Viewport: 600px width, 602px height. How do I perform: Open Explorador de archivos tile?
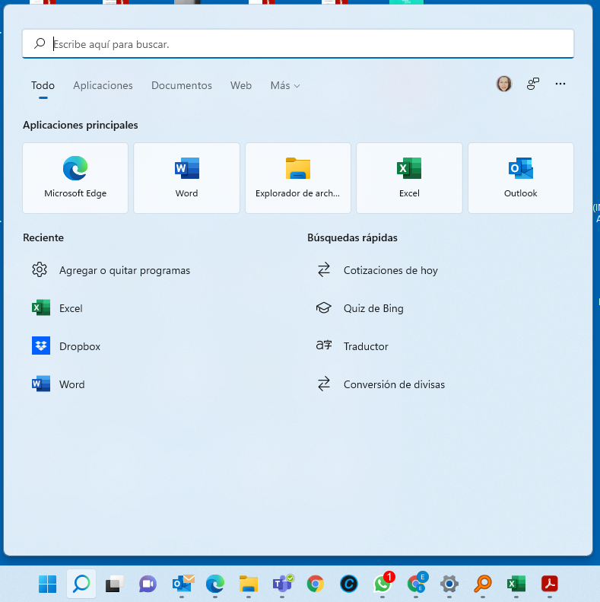(297, 178)
